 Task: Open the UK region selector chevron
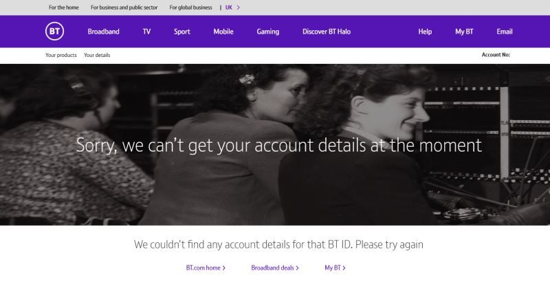pos(238,8)
